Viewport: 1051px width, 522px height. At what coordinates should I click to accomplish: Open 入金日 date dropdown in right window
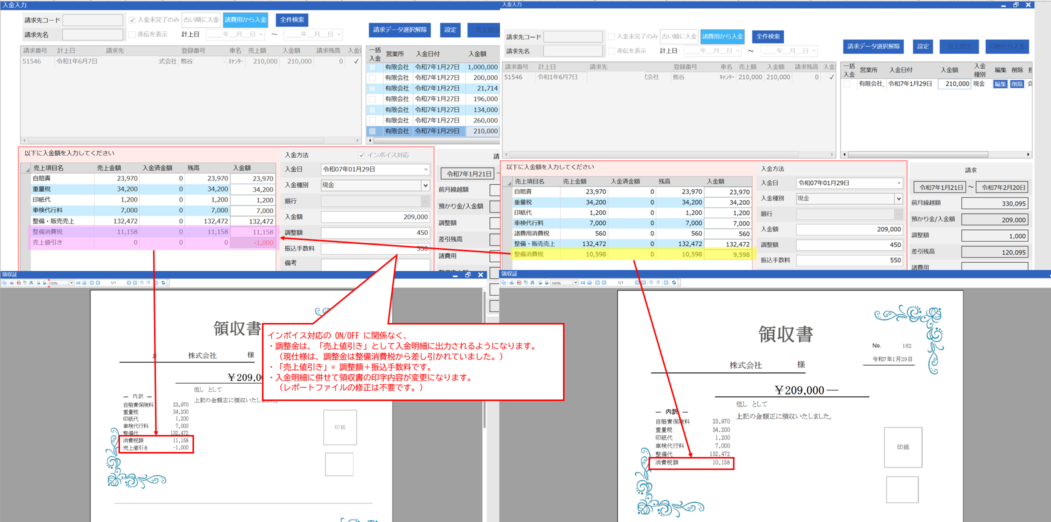tap(898, 183)
